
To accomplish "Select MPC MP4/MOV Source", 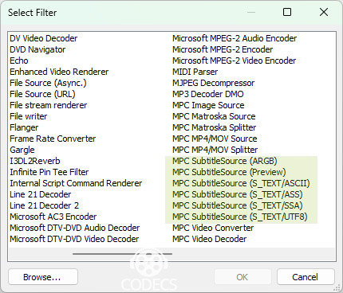I will 215,139.
